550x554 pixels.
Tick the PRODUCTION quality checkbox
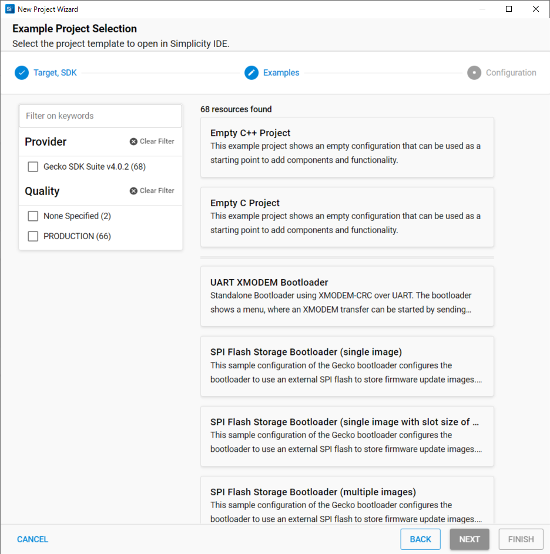tap(33, 236)
